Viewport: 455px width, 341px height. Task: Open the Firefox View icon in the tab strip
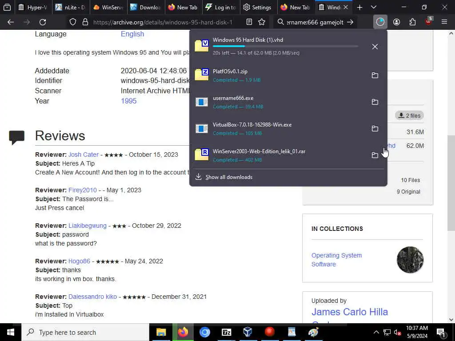7,7
